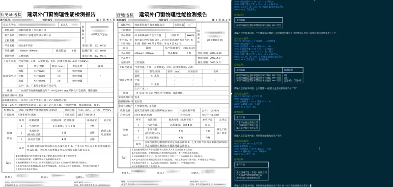Click terminal question about 1.8 wall thickness manufacturers

click(x=266, y=88)
